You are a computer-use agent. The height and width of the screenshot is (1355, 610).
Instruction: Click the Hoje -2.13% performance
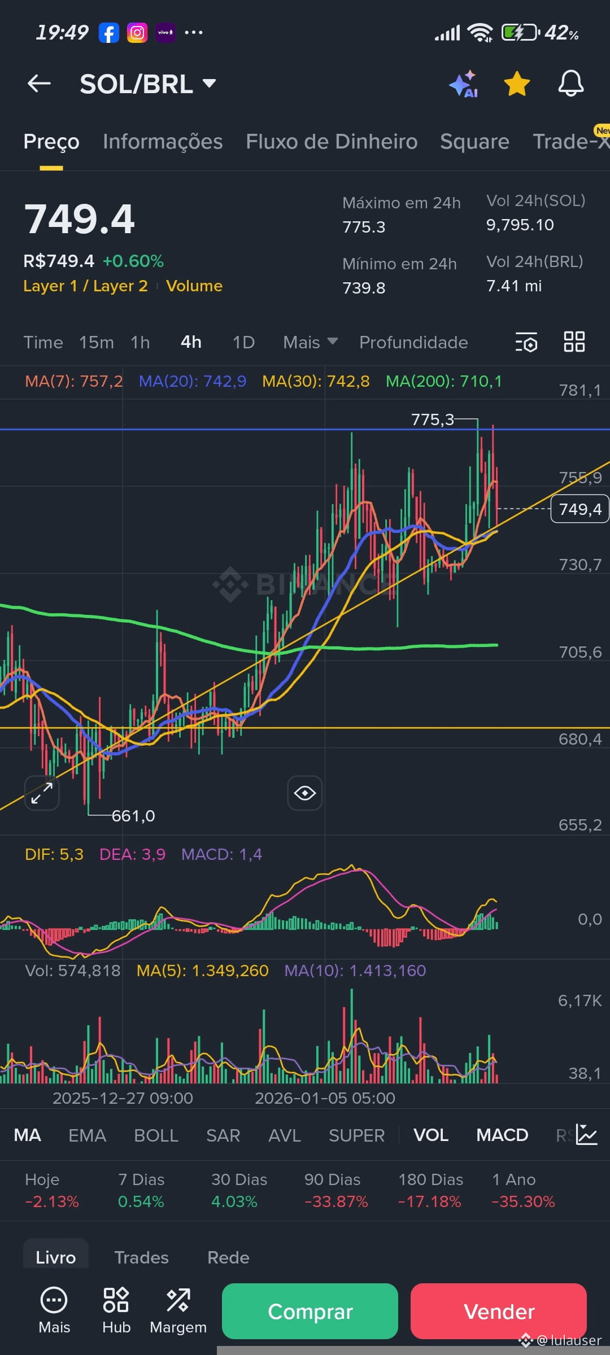[x=51, y=1191]
